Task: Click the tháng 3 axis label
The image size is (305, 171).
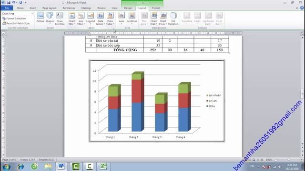Action: click(x=157, y=137)
